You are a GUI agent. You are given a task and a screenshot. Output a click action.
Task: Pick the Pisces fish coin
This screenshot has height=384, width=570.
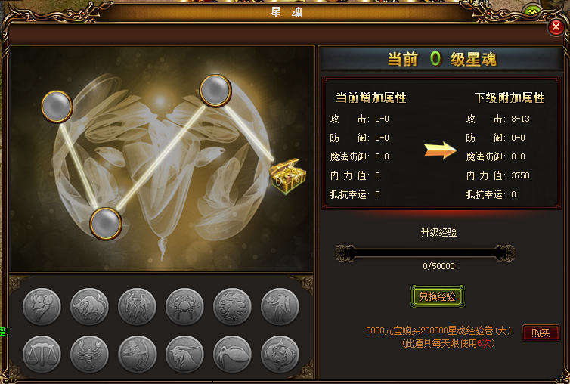(280, 355)
